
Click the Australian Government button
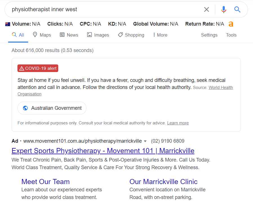coord(52,108)
